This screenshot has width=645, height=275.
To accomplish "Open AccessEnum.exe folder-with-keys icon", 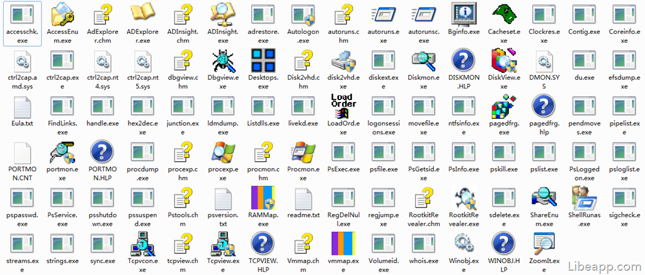I will (x=62, y=14).
